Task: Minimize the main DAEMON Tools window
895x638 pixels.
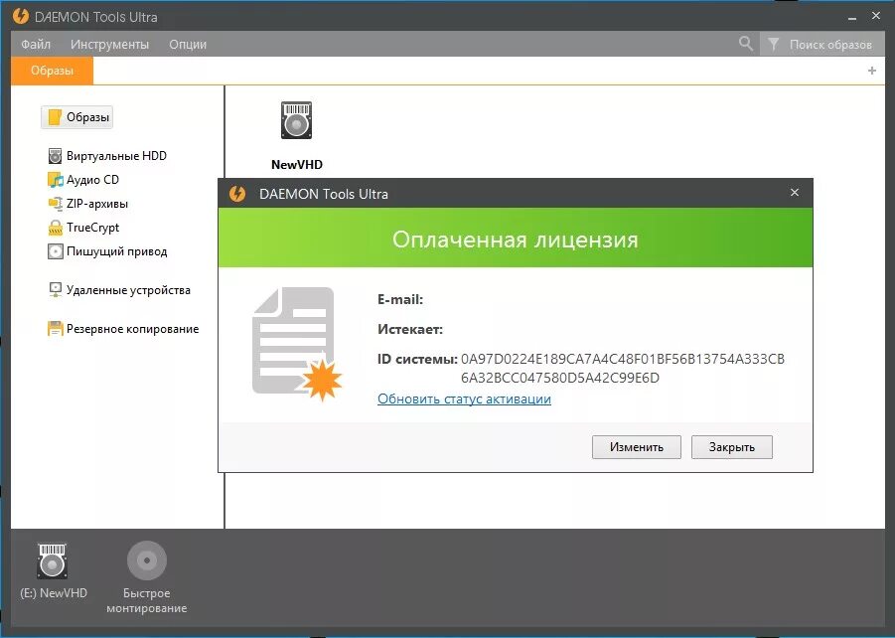Action: 852,18
